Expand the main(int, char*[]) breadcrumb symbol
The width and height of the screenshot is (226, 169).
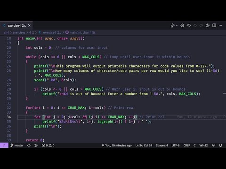pyautogui.click(x=80, y=32)
